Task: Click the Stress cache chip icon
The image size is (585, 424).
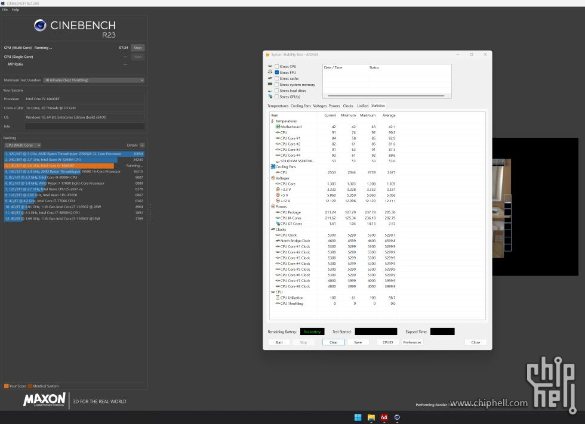Action: (270, 78)
